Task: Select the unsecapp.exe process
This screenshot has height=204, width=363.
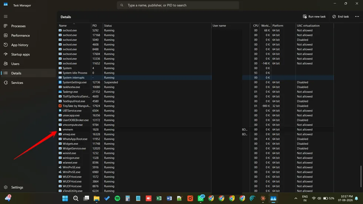Action: click(x=196, y=116)
